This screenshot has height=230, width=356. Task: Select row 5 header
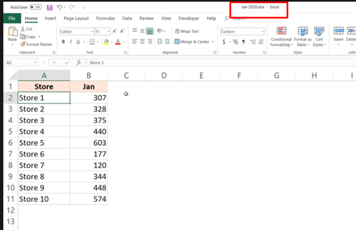tap(10, 132)
